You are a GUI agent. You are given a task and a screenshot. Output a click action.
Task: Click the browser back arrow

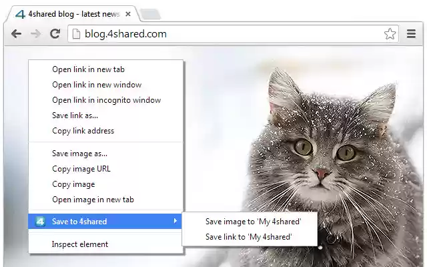(16, 34)
